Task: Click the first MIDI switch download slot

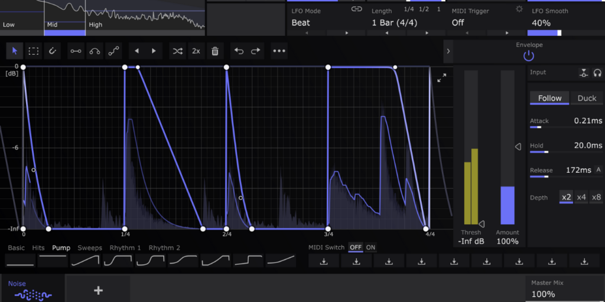Action: (x=324, y=261)
